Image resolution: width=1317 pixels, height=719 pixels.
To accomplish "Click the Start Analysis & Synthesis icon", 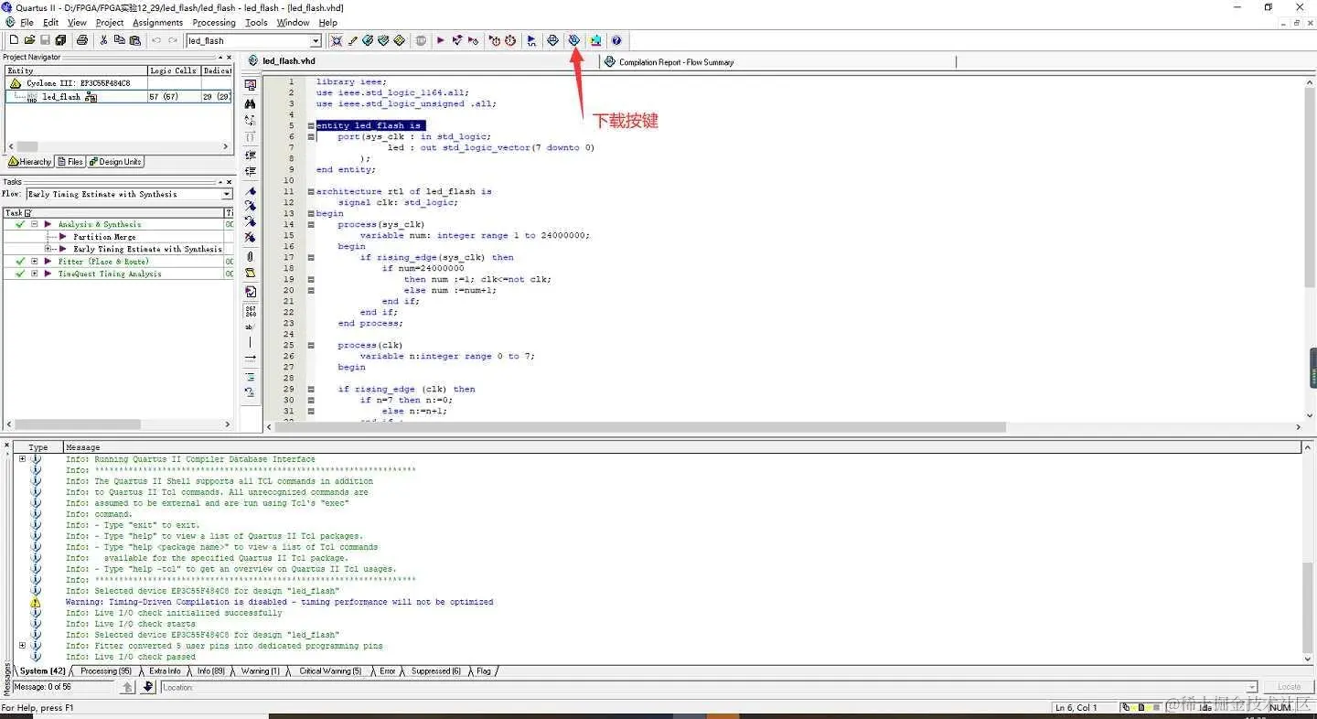I will [x=456, y=40].
